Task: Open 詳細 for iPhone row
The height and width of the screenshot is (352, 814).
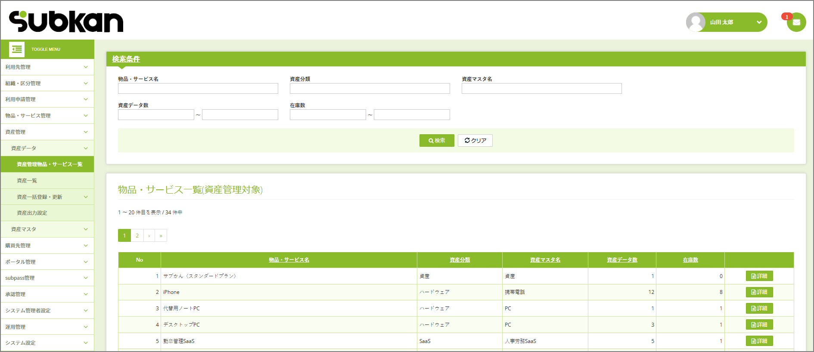Action: pos(759,292)
